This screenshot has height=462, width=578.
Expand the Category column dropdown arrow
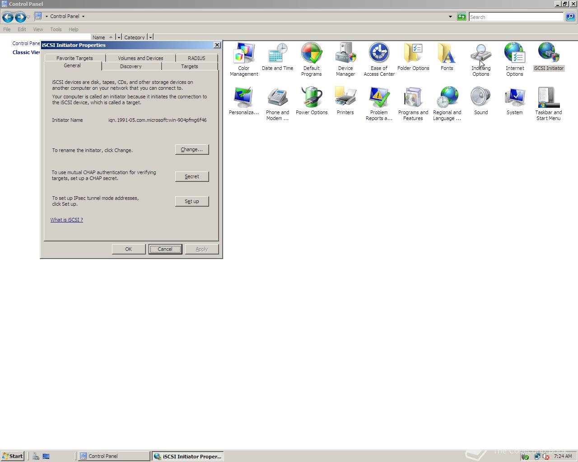(150, 37)
